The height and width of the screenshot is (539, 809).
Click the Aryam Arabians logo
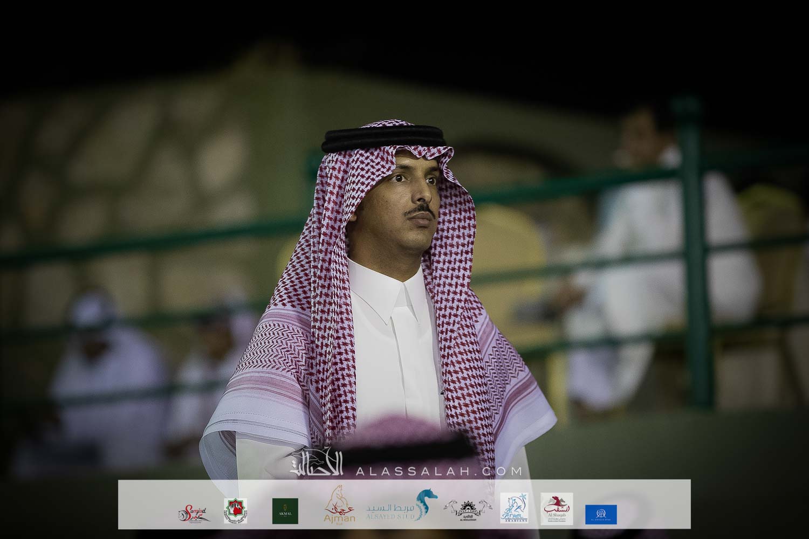(514, 508)
